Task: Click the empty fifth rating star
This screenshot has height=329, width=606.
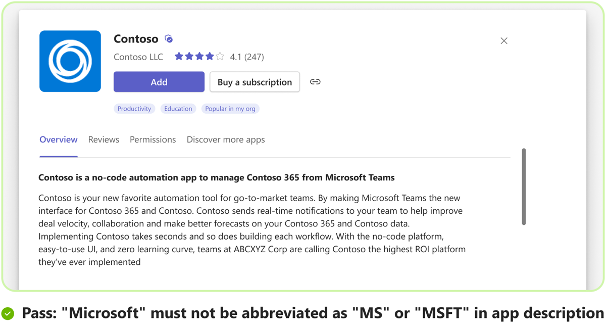Action: coord(220,57)
